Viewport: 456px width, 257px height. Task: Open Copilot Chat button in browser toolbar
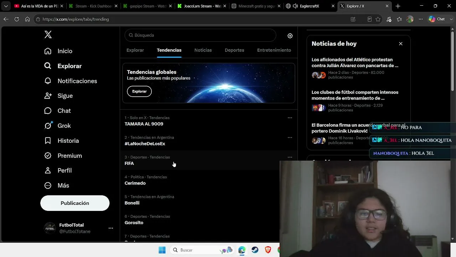tap(437, 19)
